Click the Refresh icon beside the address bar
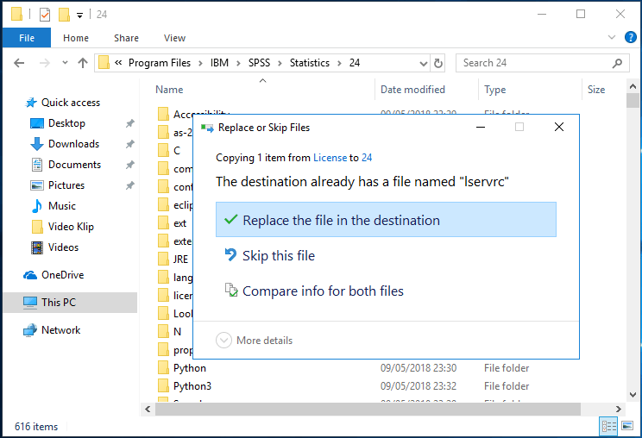 (438, 64)
